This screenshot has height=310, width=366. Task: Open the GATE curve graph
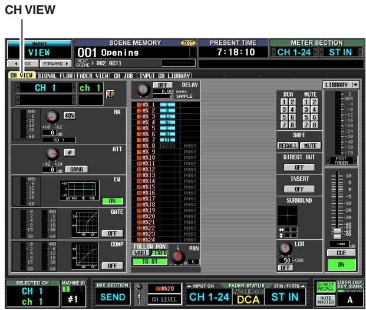85,223
